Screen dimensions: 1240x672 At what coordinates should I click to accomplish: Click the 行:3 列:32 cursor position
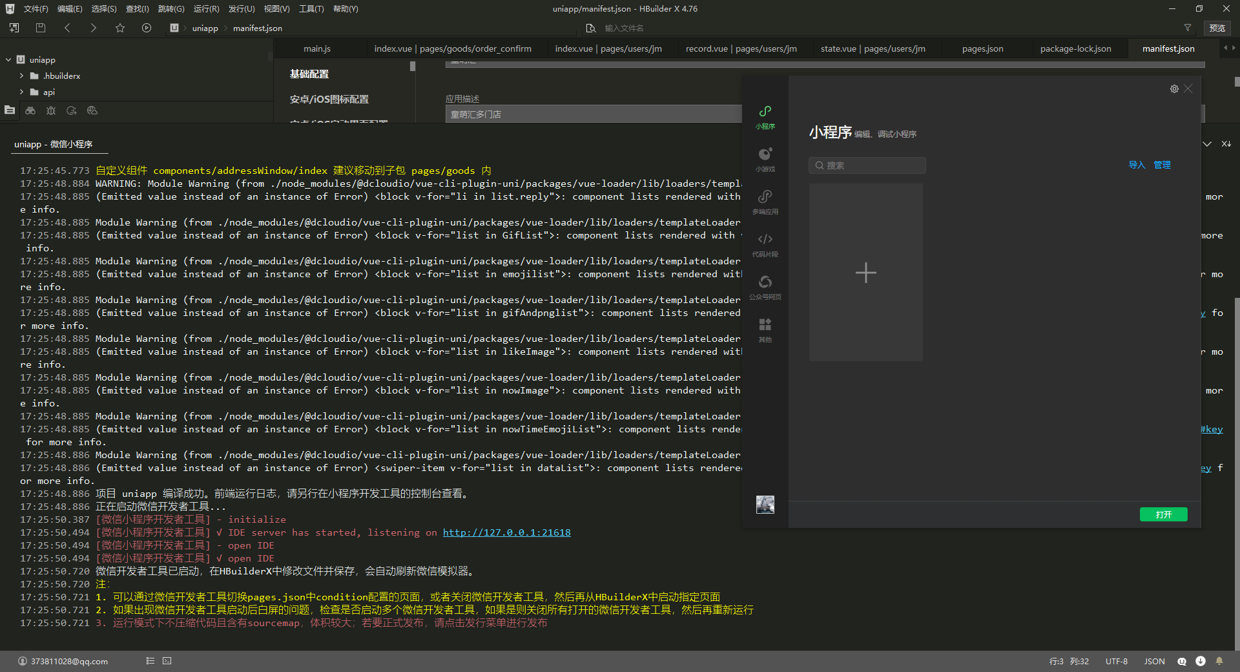[1069, 661]
